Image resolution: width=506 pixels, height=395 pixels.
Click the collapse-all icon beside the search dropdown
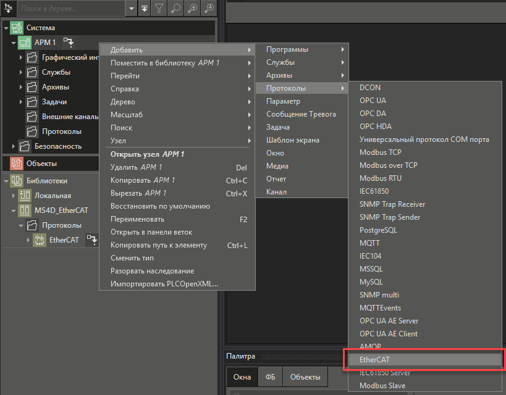pyautogui.click(x=144, y=9)
